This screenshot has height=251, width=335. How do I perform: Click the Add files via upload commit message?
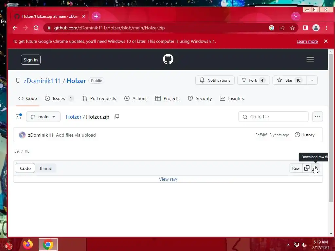[x=76, y=135]
